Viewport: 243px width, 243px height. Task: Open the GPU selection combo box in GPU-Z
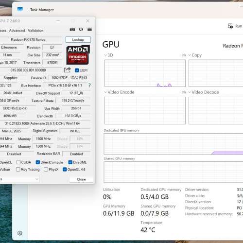[19, 179]
